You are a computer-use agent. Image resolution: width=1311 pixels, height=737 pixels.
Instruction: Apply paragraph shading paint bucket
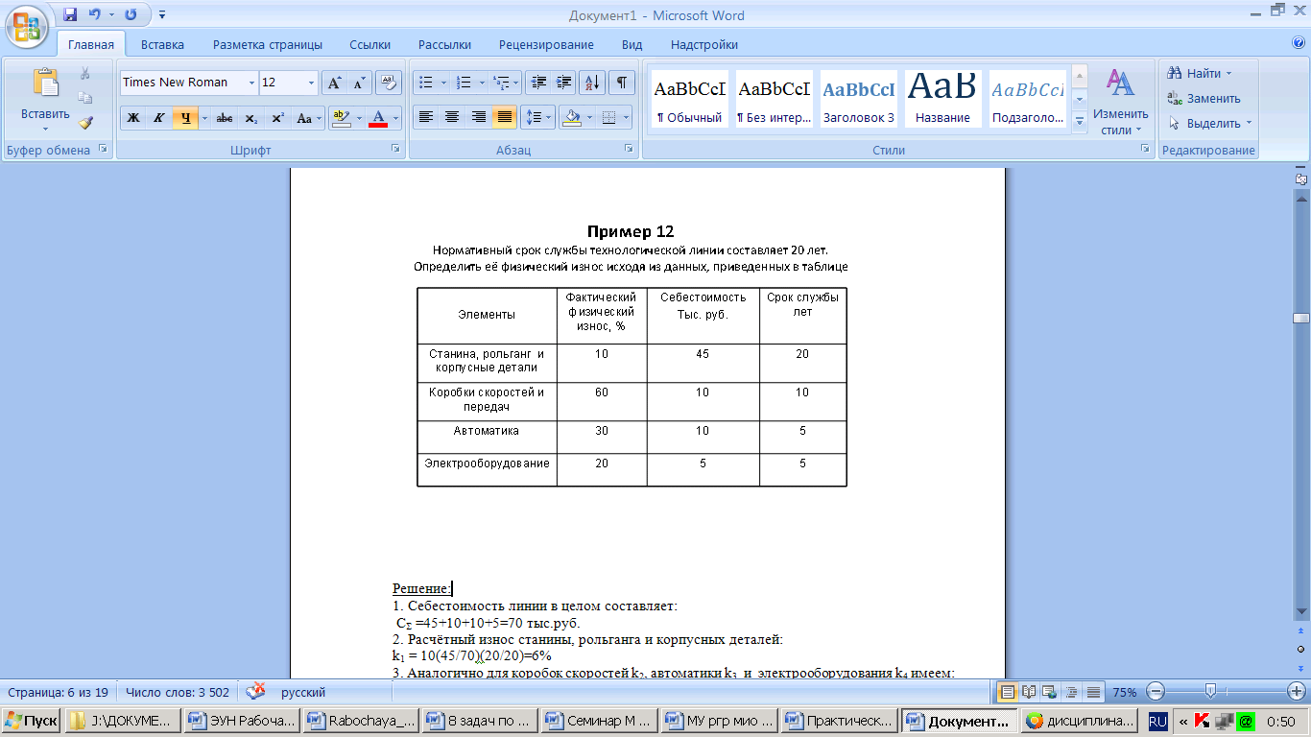(572, 118)
